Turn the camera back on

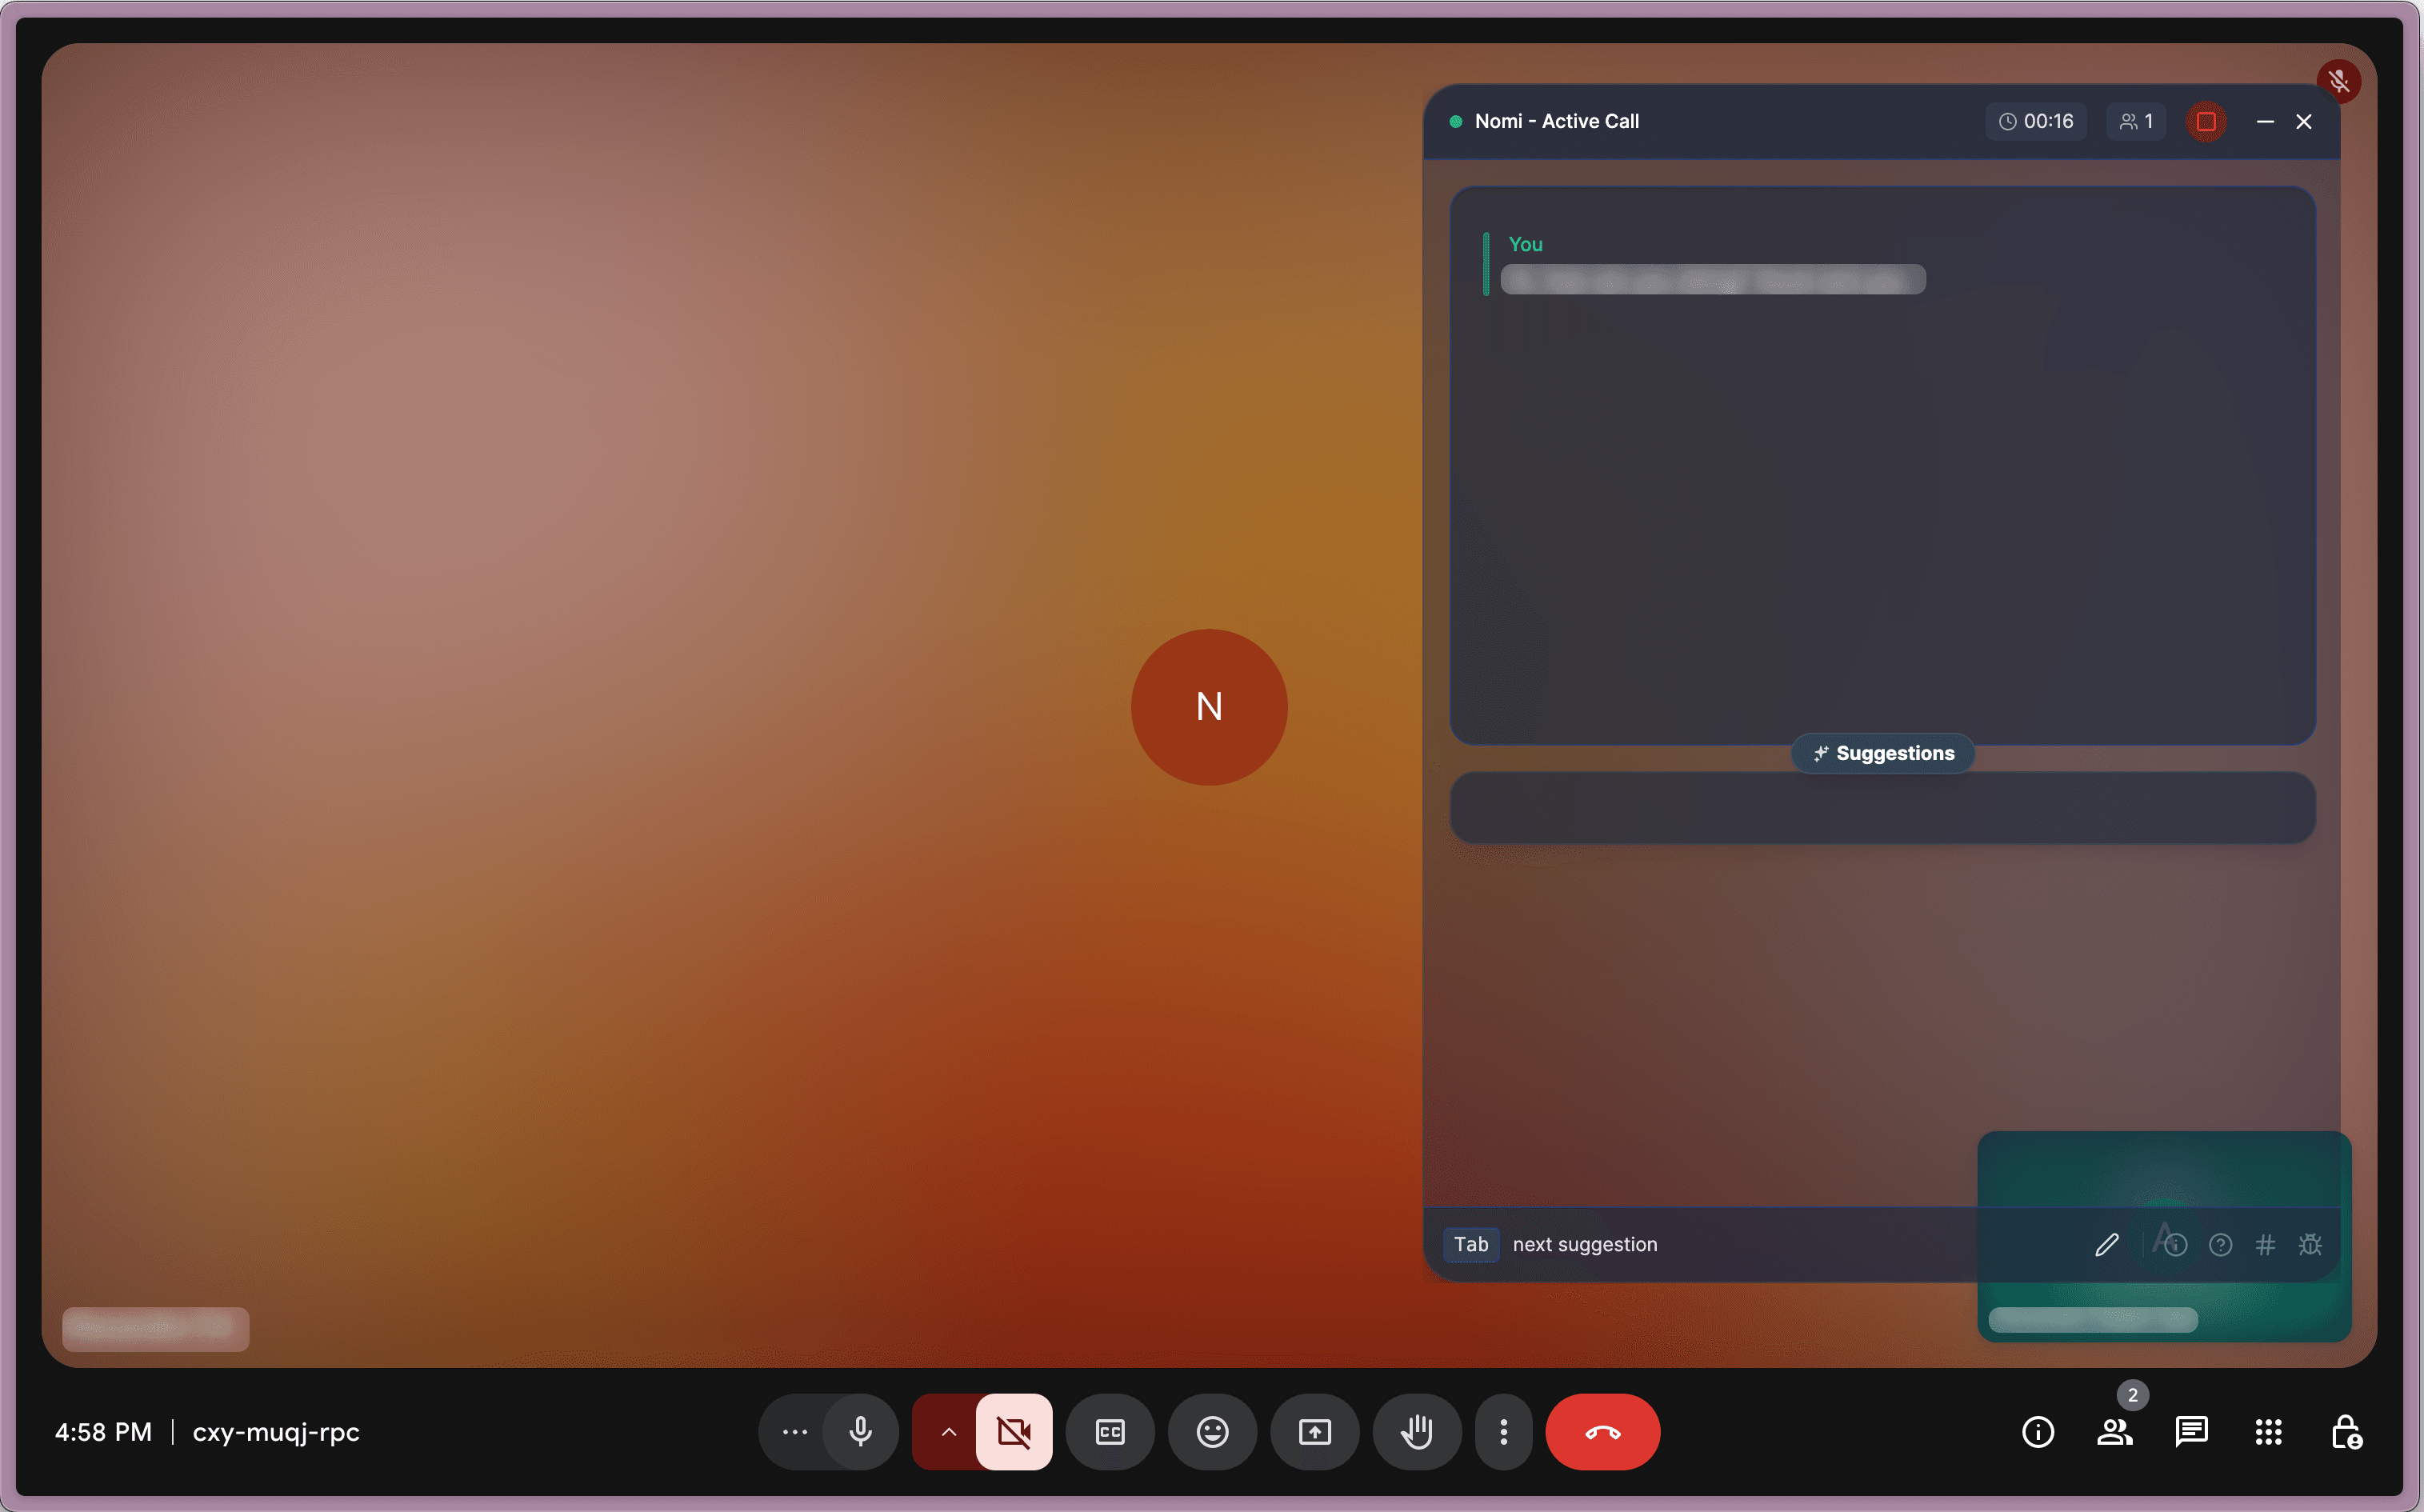(x=1014, y=1432)
